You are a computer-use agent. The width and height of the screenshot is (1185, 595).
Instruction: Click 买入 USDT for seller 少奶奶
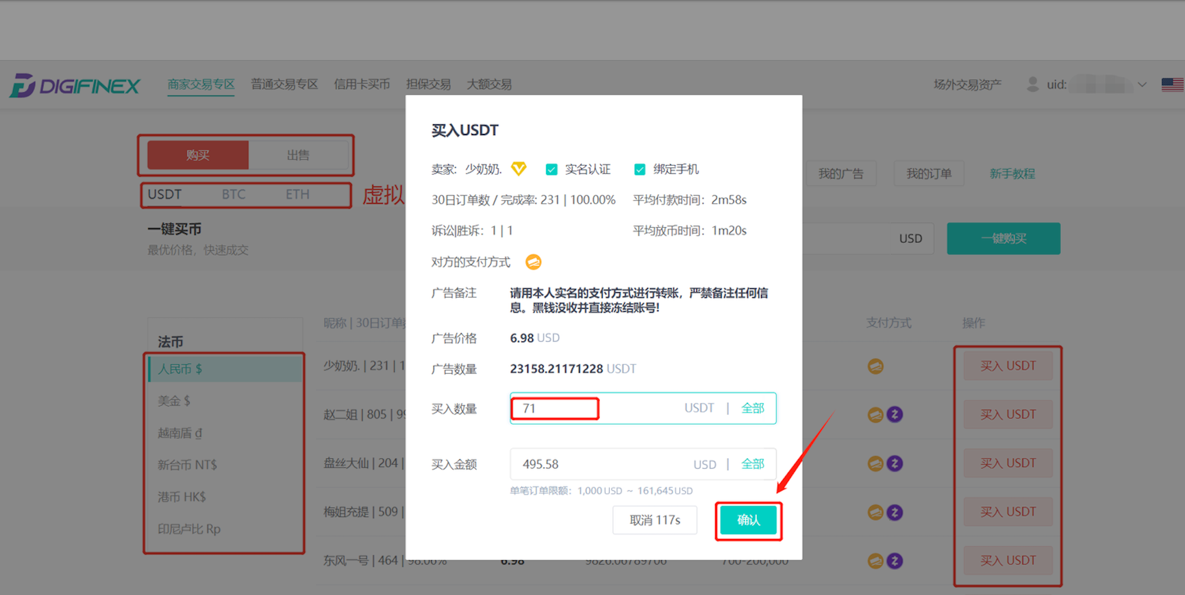(1008, 366)
